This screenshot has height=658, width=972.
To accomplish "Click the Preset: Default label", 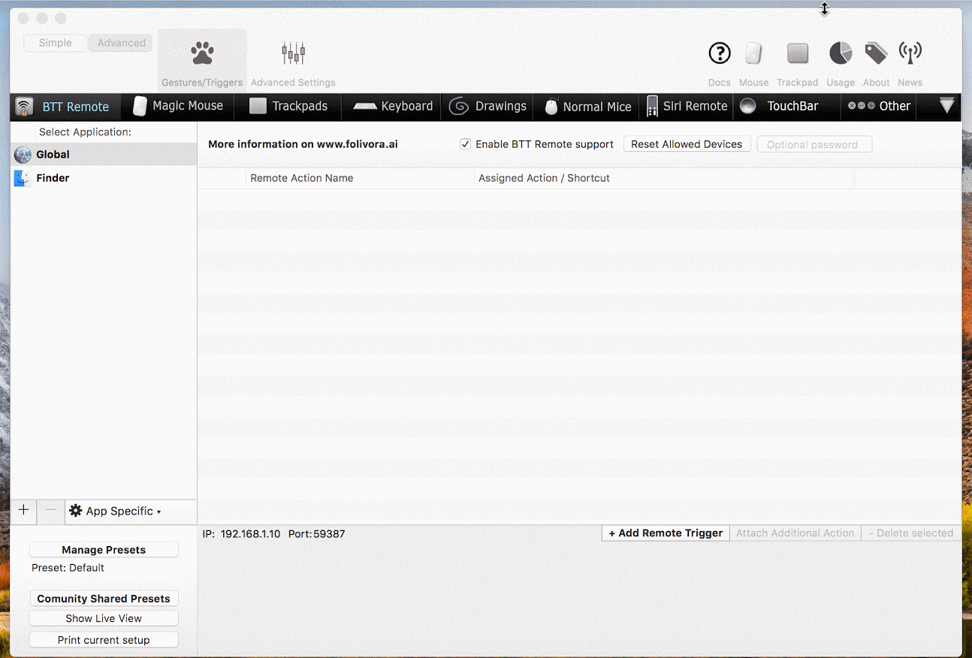I will (68, 568).
